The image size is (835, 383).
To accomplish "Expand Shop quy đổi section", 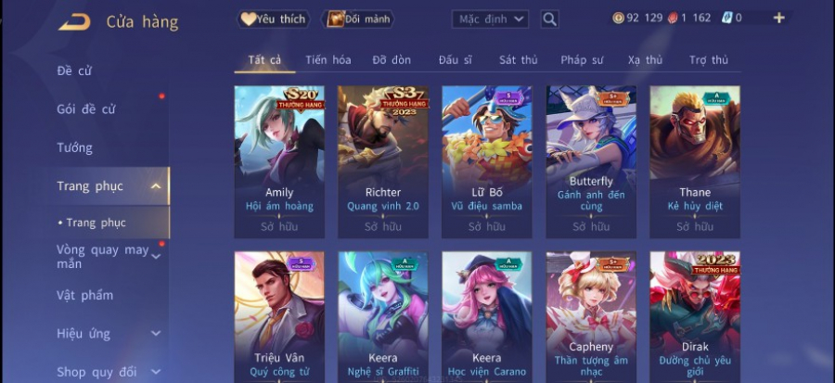I will [156, 372].
